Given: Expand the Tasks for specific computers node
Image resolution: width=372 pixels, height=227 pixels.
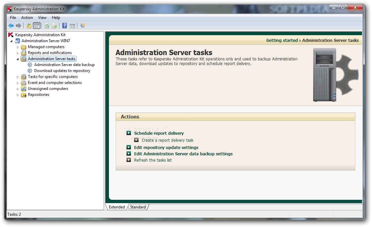Looking at the screenshot, I should (x=18, y=77).
